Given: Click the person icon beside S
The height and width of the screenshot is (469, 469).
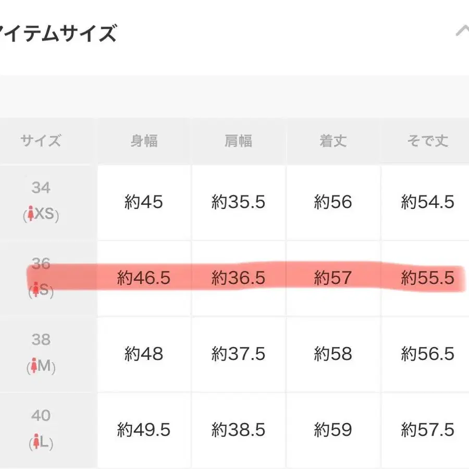Looking at the screenshot, I should coord(35,290).
